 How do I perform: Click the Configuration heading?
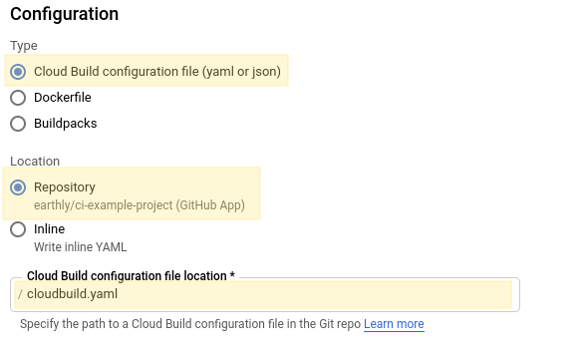[x=64, y=14]
